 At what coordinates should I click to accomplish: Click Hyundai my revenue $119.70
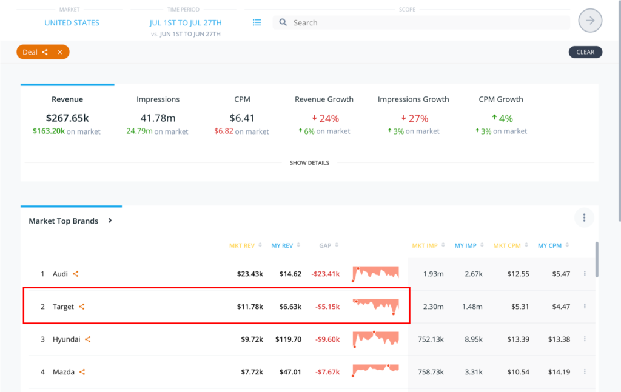coord(288,339)
